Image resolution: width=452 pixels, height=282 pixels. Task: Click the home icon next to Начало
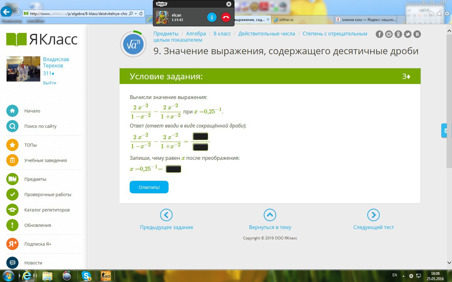click(x=12, y=111)
